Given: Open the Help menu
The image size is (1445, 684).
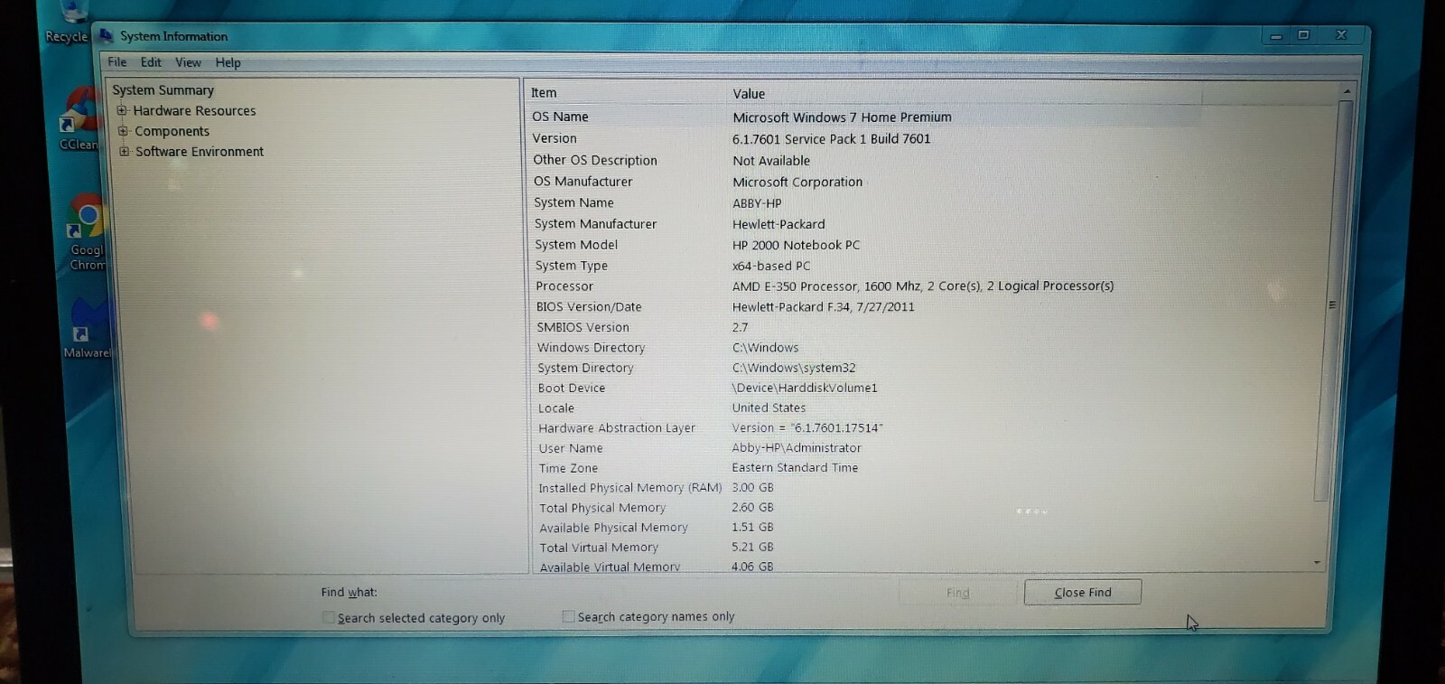Looking at the screenshot, I should (x=228, y=62).
